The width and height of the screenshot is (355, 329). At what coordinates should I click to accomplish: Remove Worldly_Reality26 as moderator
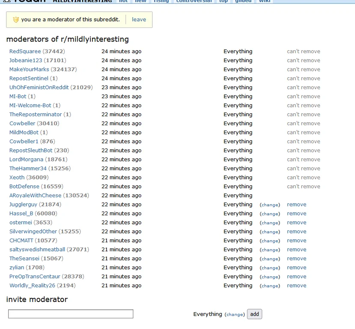[297, 286]
